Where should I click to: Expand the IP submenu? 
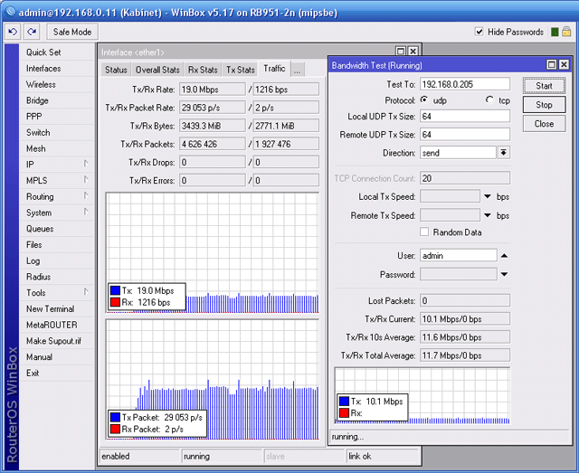point(86,164)
